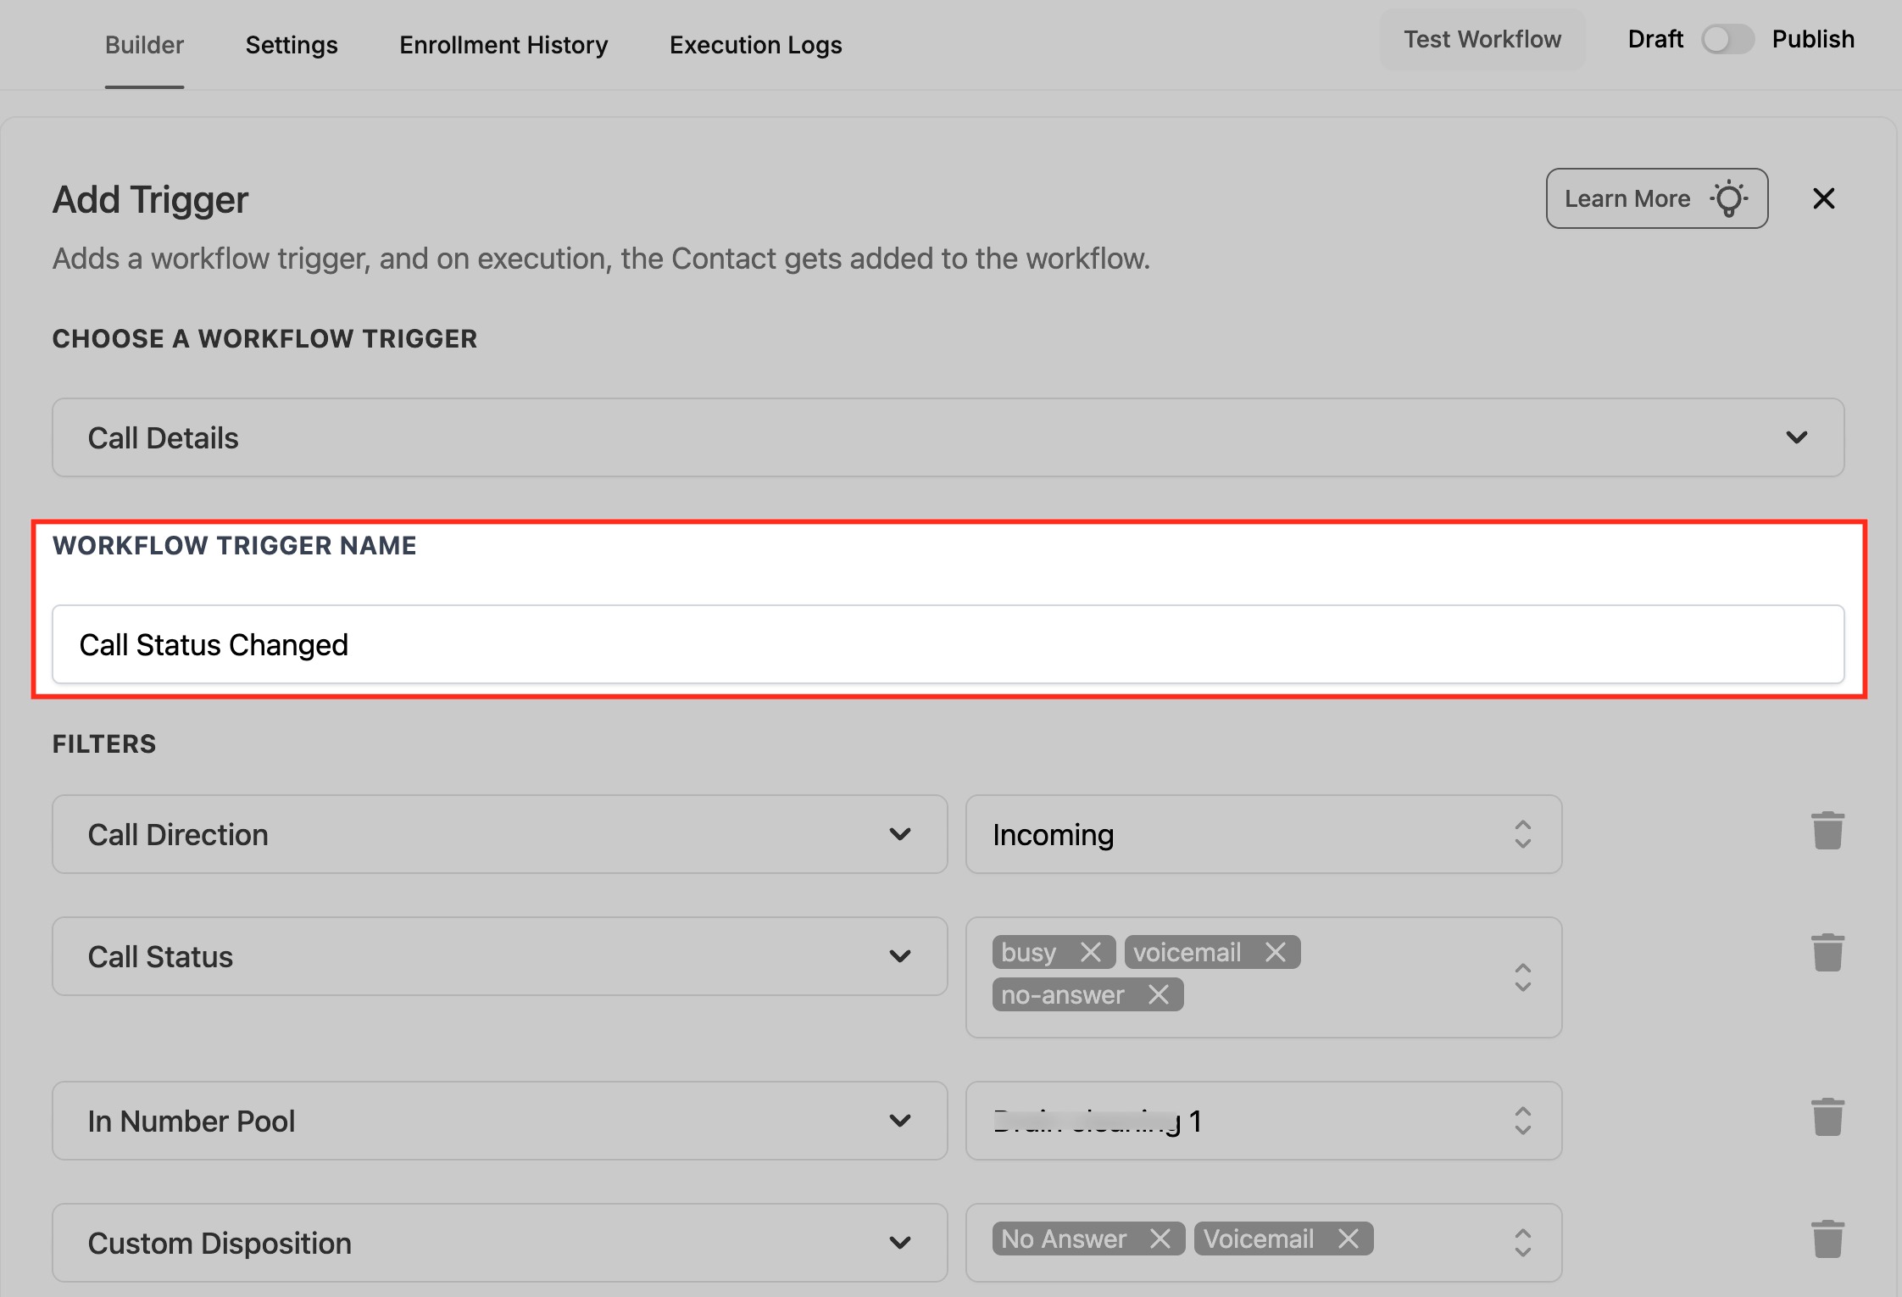The height and width of the screenshot is (1297, 1902).
Task: Expand the Custom Disposition filter dropdown
Action: (499, 1243)
